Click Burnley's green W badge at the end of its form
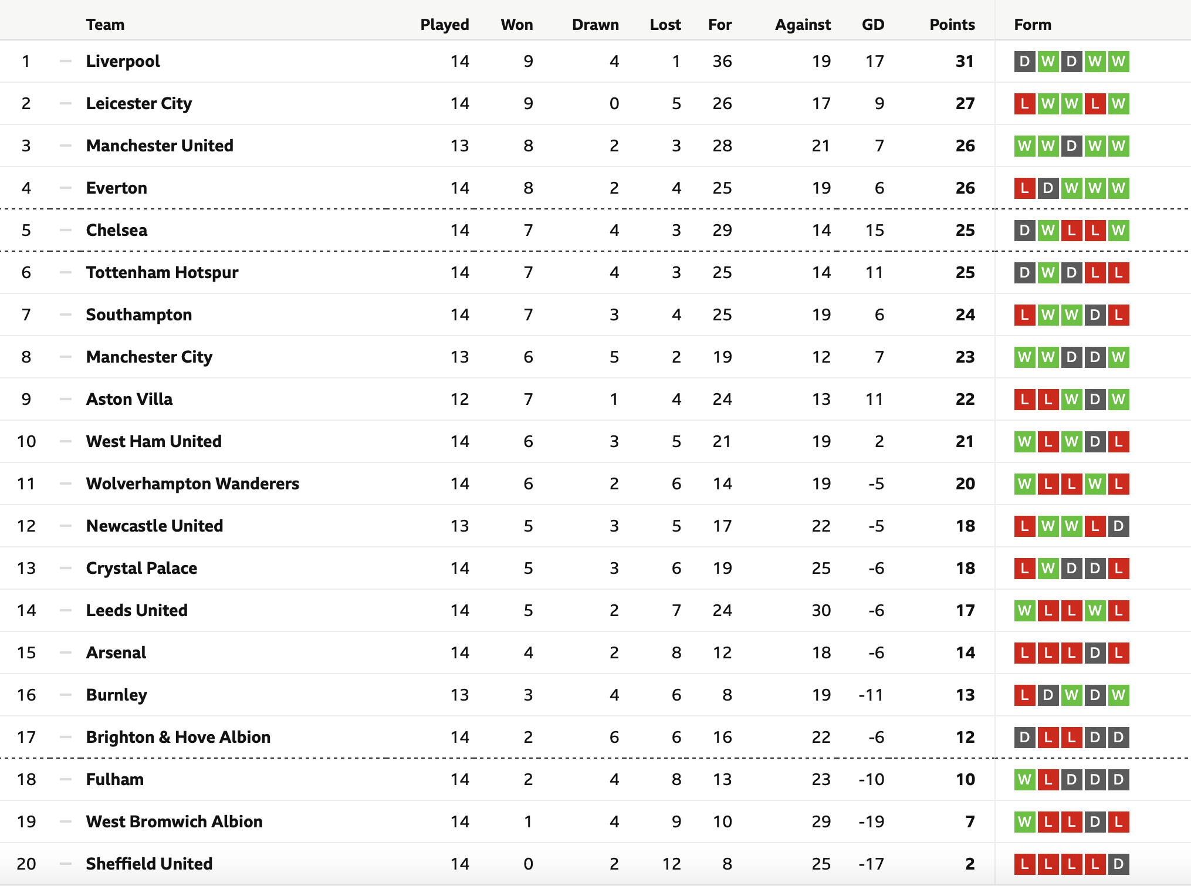Image resolution: width=1191 pixels, height=886 pixels. 1118,695
